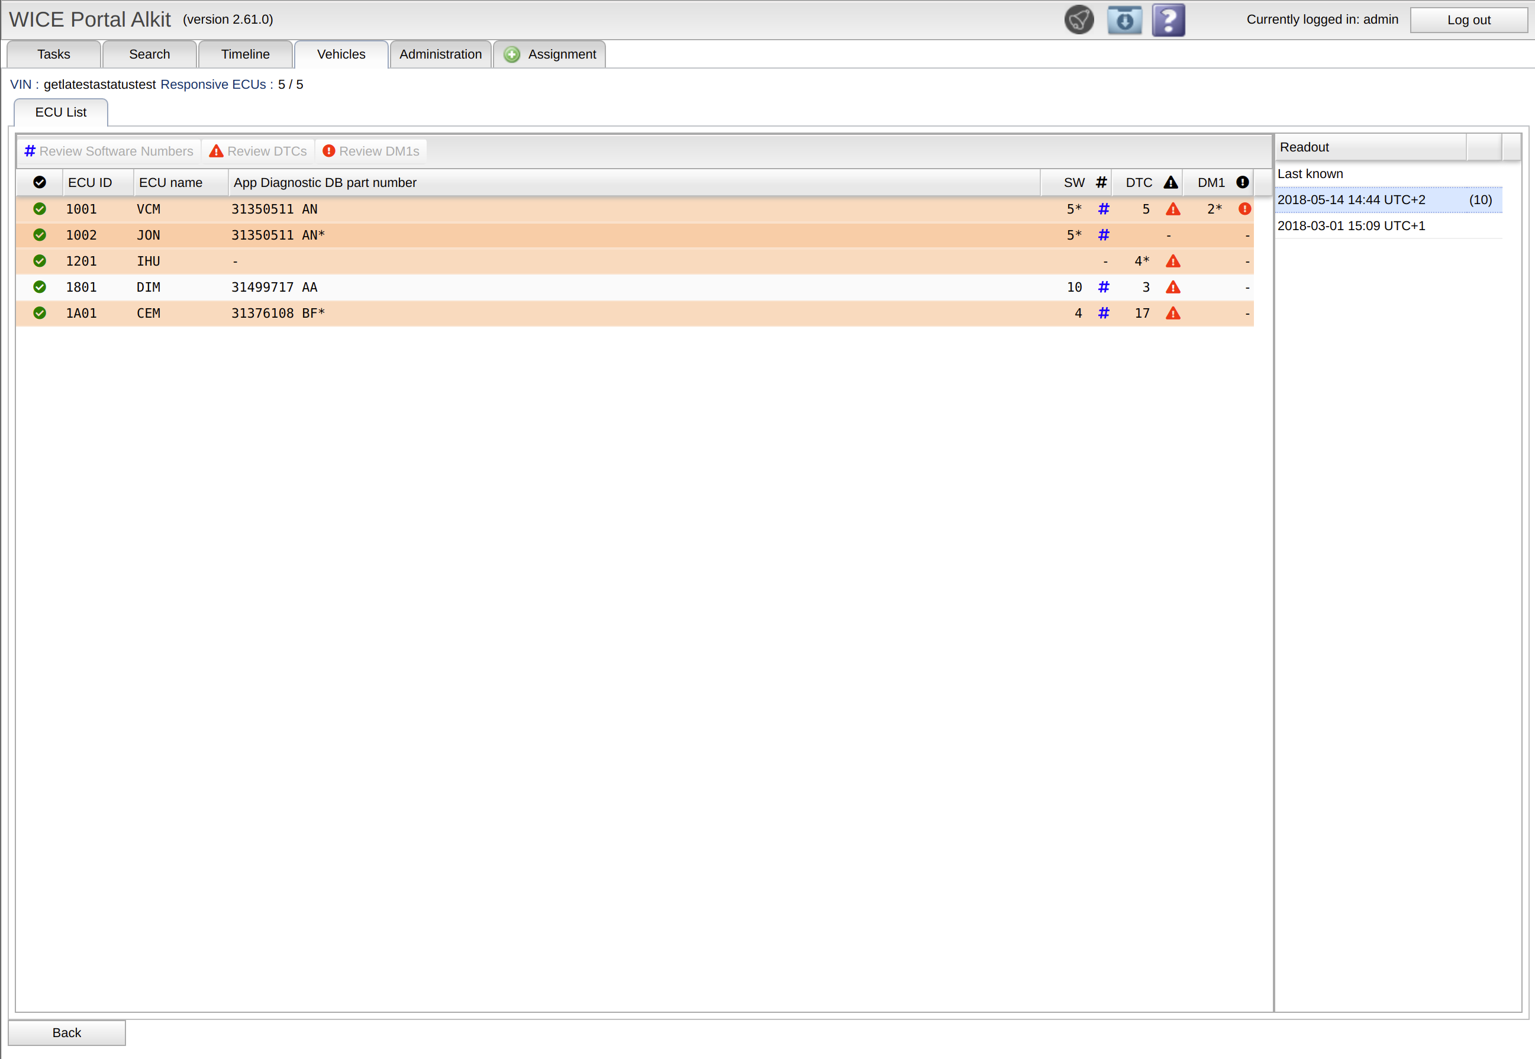The image size is (1535, 1059).
Task: Click checkmark column header icon
Action: click(40, 182)
